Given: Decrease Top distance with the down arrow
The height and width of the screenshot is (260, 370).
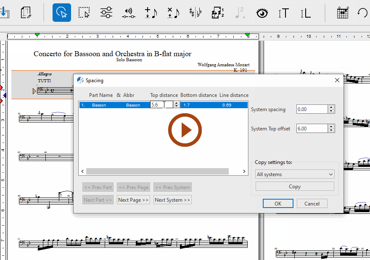Looking at the screenshot, I should pos(176,107).
